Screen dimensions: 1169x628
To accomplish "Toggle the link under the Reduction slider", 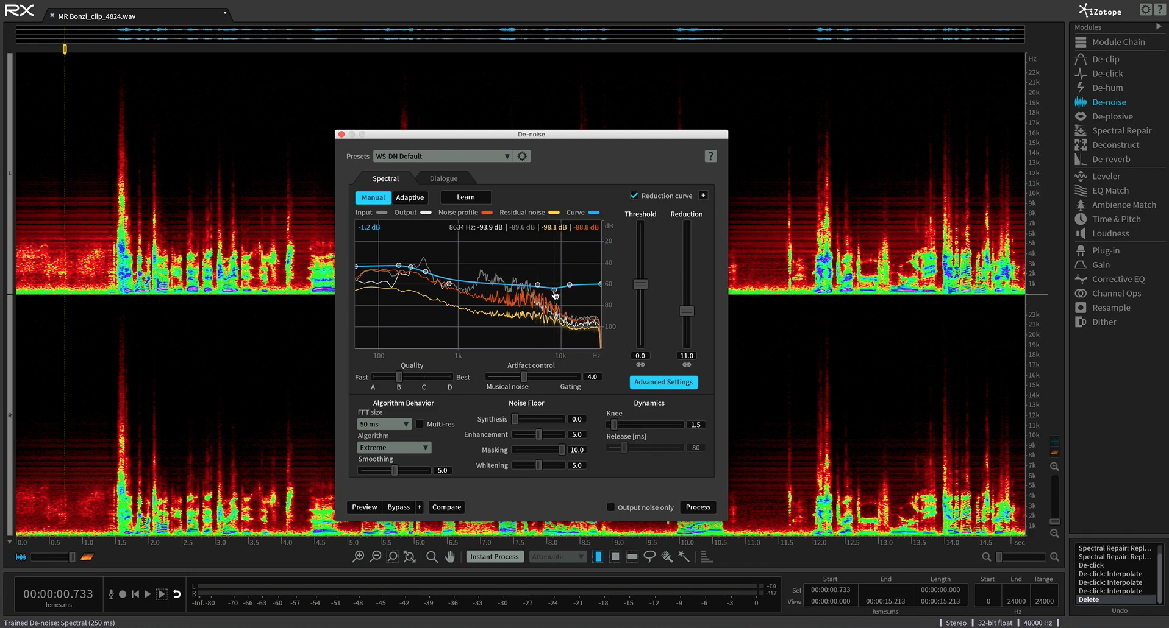I will click(687, 365).
